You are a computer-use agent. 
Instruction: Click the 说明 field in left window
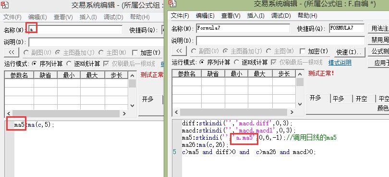(x=96, y=42)
